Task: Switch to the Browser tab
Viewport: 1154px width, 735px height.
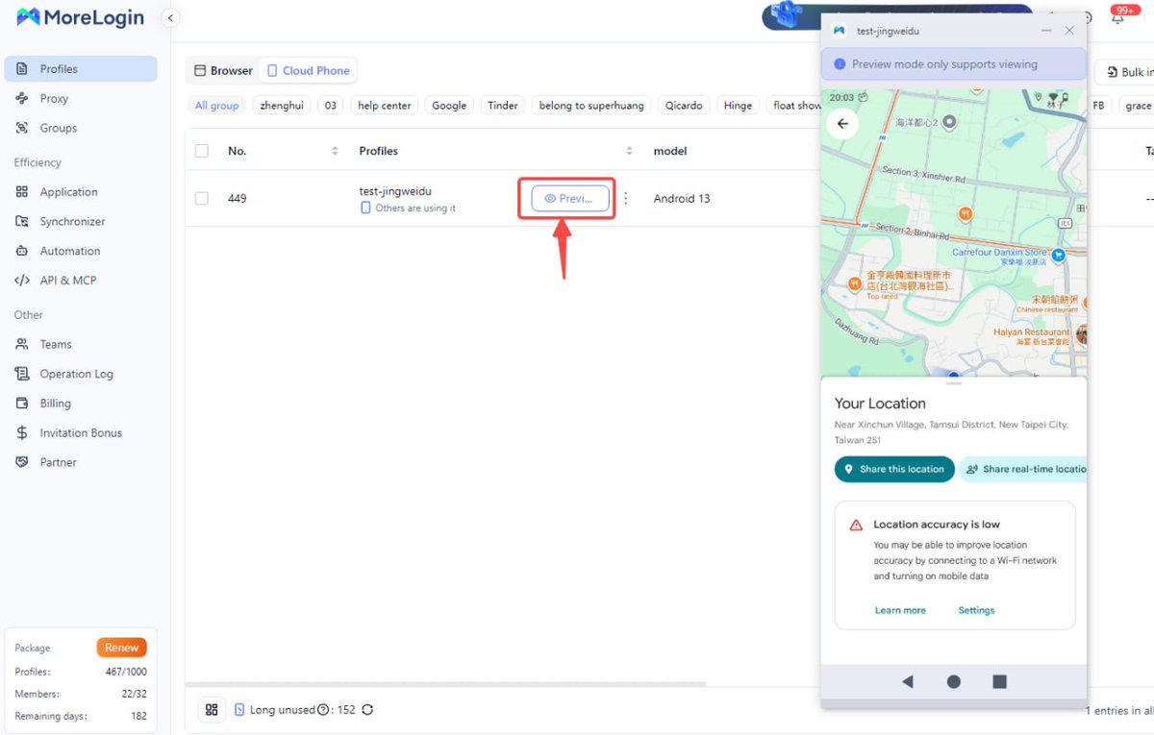Action: pos(223,70)
